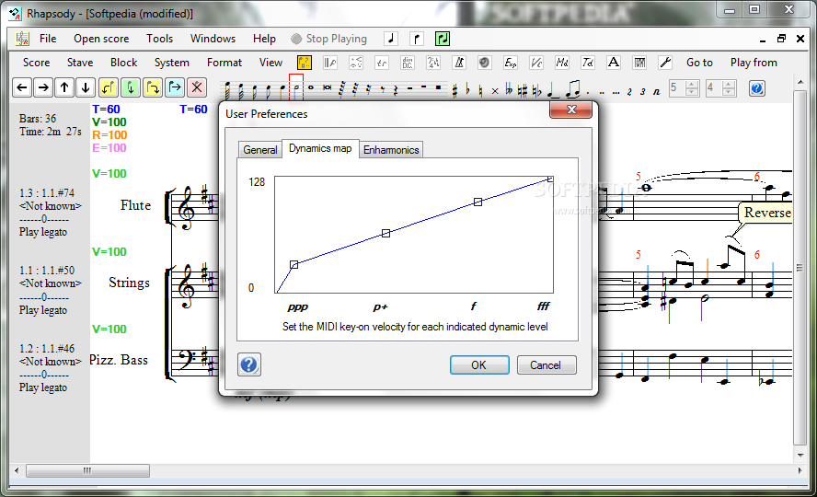The width and height of the screenshot is (817, 497).
Task: Open the piano keyboard tool icon
Action: coord(639,63)
